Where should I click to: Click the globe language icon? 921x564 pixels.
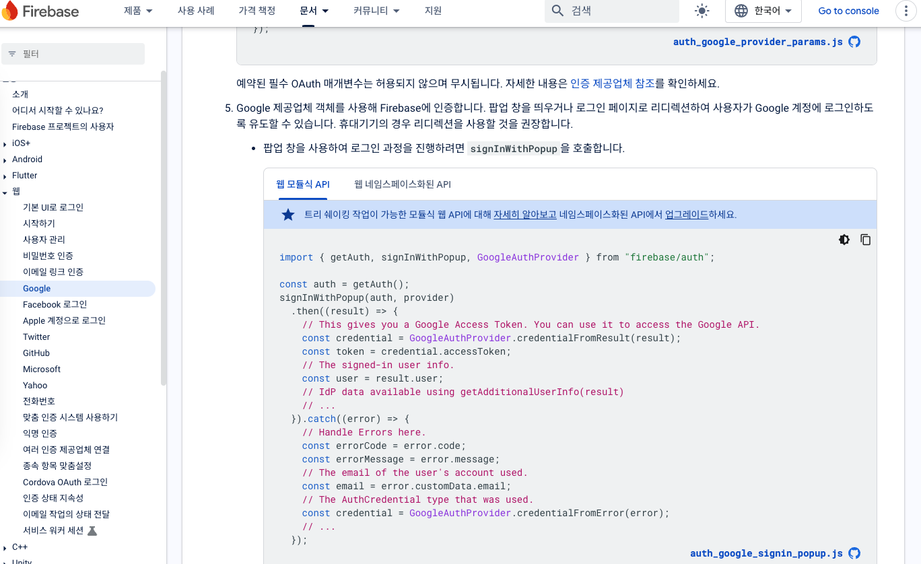(x=741, y=11)
